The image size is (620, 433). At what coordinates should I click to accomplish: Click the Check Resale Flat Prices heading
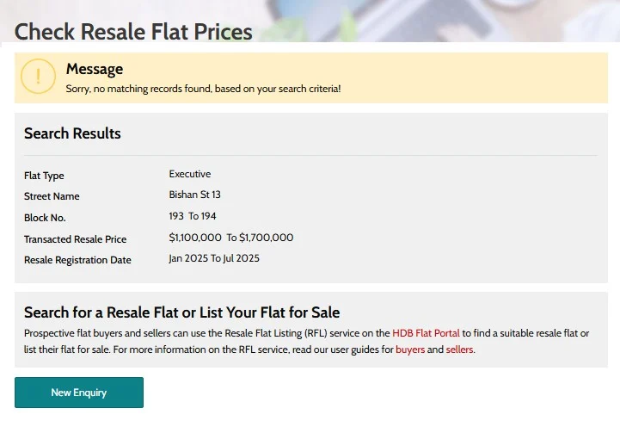coord(133,32)
